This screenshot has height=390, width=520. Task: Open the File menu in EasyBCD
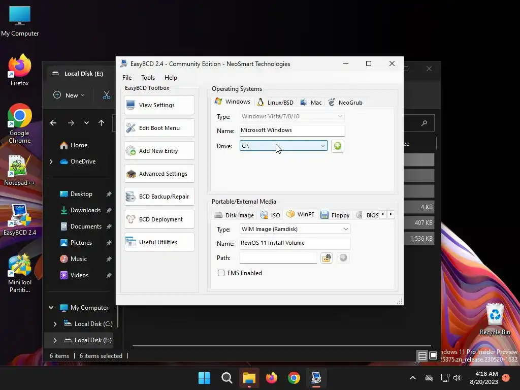127,78
